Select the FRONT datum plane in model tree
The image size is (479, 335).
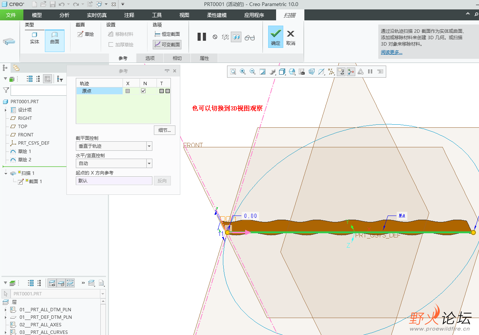coord(26,135)
